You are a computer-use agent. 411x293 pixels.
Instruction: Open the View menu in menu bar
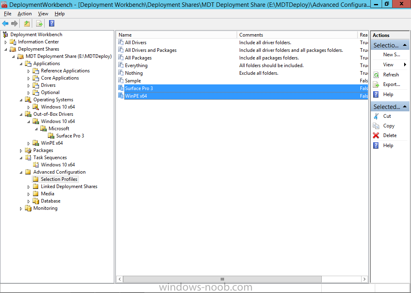43,14
